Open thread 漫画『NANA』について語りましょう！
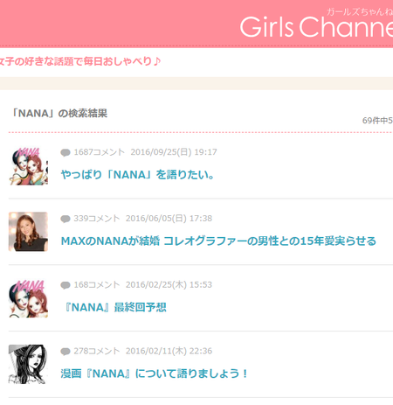This screenshot has height=405, width=393. (x=154, y=374)
